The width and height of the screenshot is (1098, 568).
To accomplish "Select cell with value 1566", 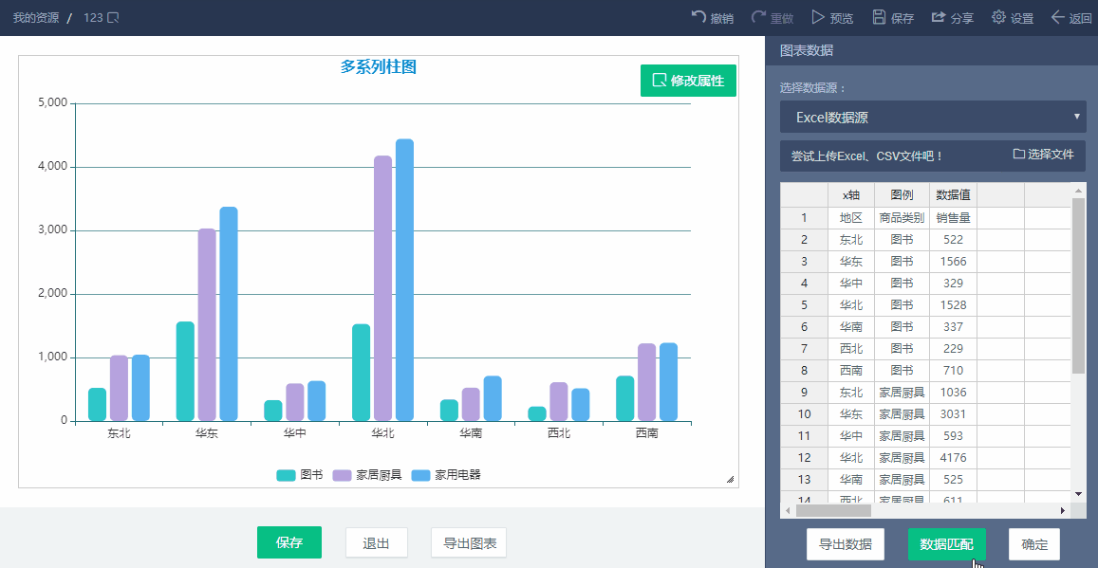I will point(953,261).
